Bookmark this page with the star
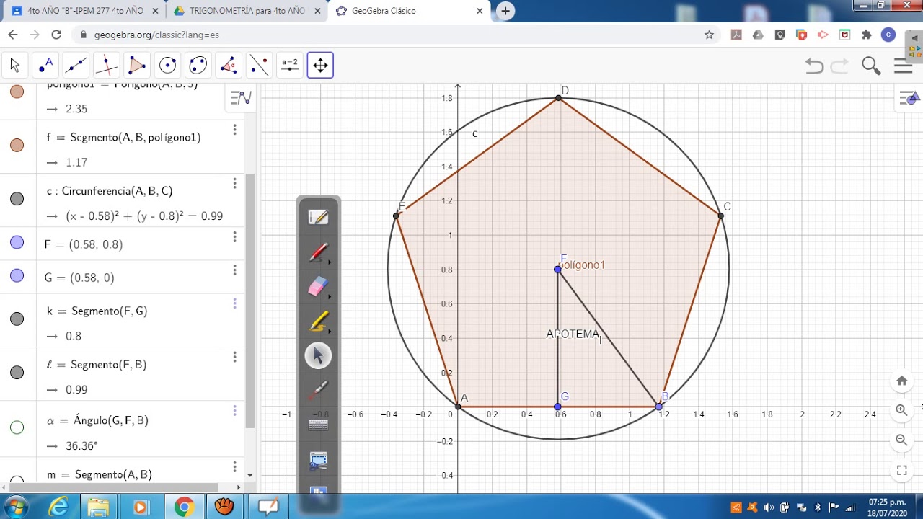The image size is (923, 519). pyautogui.click(x=709, y=35)
